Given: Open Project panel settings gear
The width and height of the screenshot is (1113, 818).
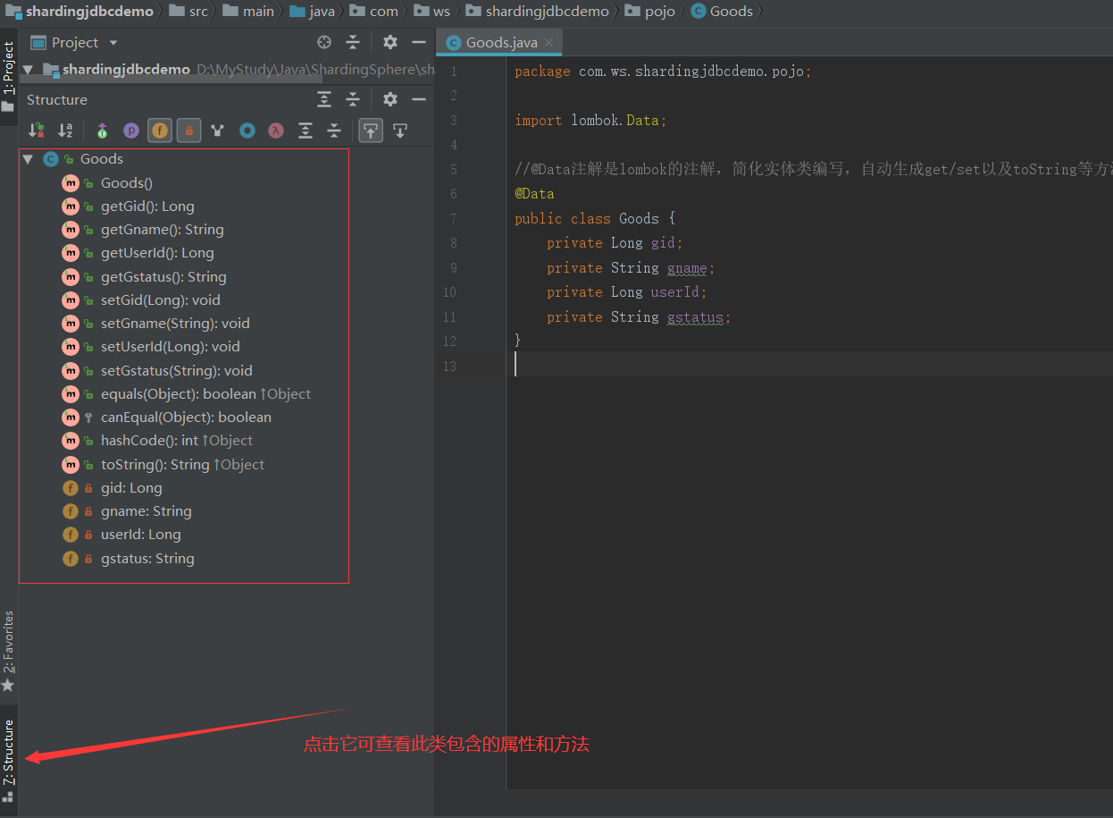Looking at the screenshot, I should pyautogui.click(x=390, y=42).
